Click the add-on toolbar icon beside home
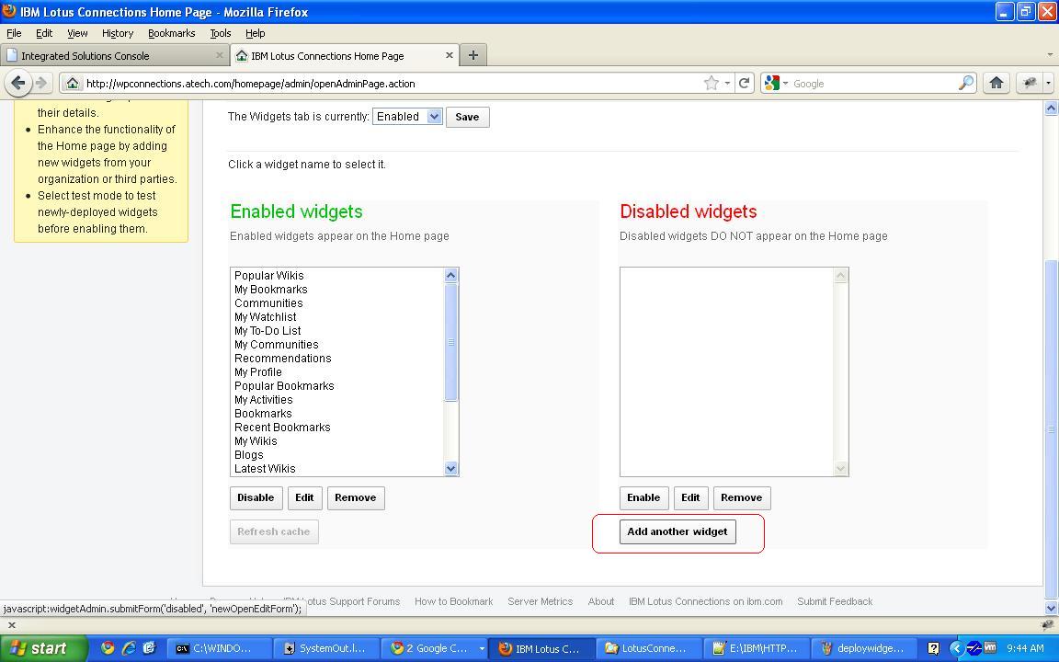Image resolution: width=1059 pixels, height=662 pixels. pos(1030,83)
